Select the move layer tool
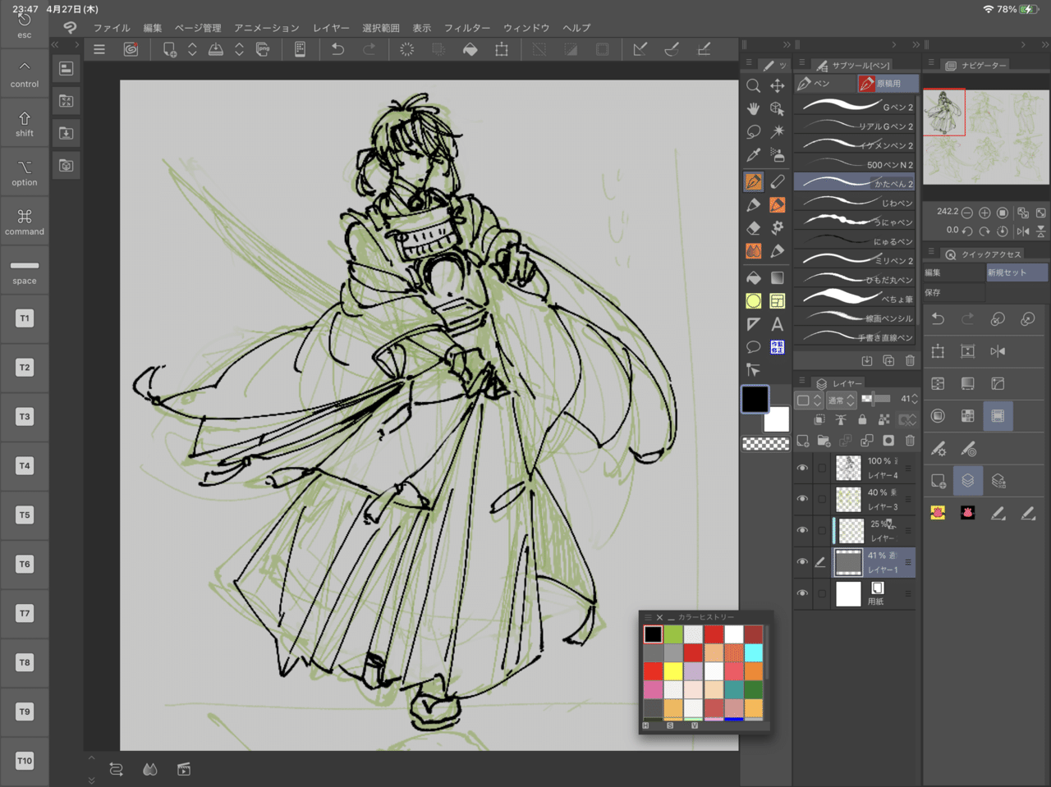 coord(778,85)
